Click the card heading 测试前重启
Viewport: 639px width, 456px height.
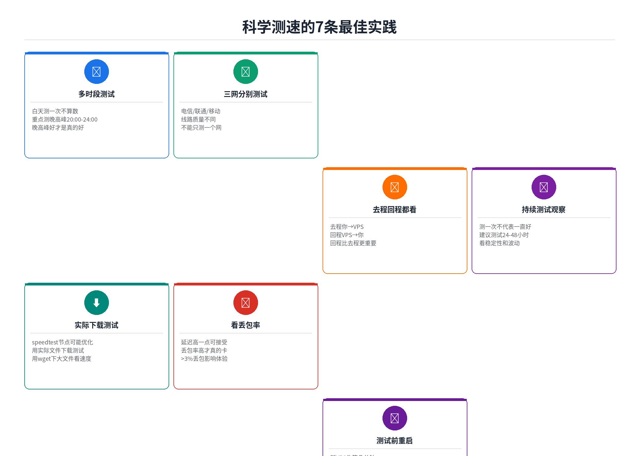pos(395,441)
